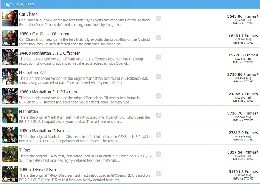Image resolution: width=260 pixels, height=184 pixels.
Task: Click the (59.9503 Fps) value
Action: pos(243,20)
